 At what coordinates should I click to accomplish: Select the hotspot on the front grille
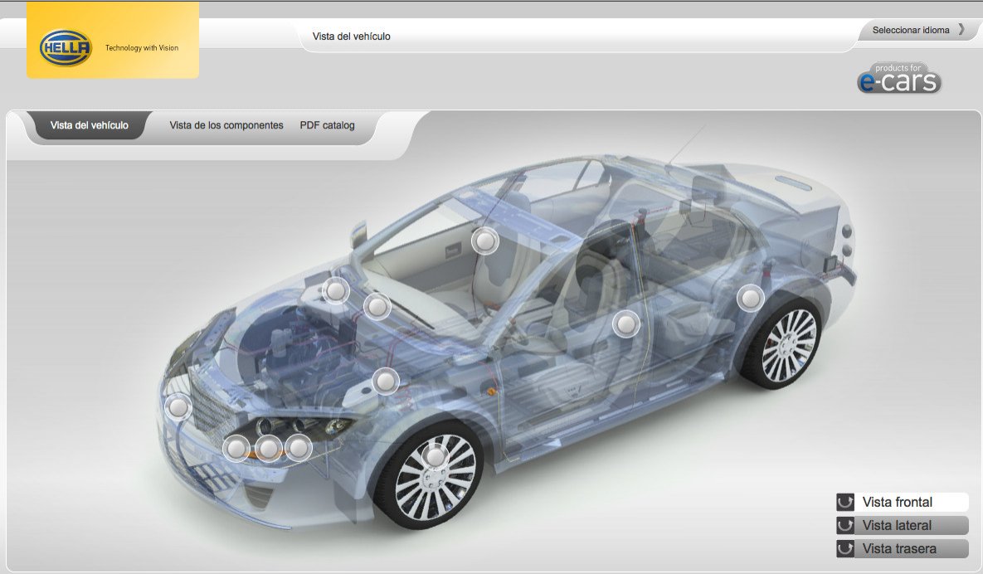pyautogui.click(x=178, y=407)
